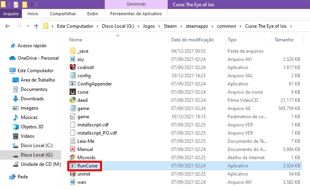This screenshot has height=190, width=310.
Task: Click the config VAL file icon
Action: click(73, 75)
